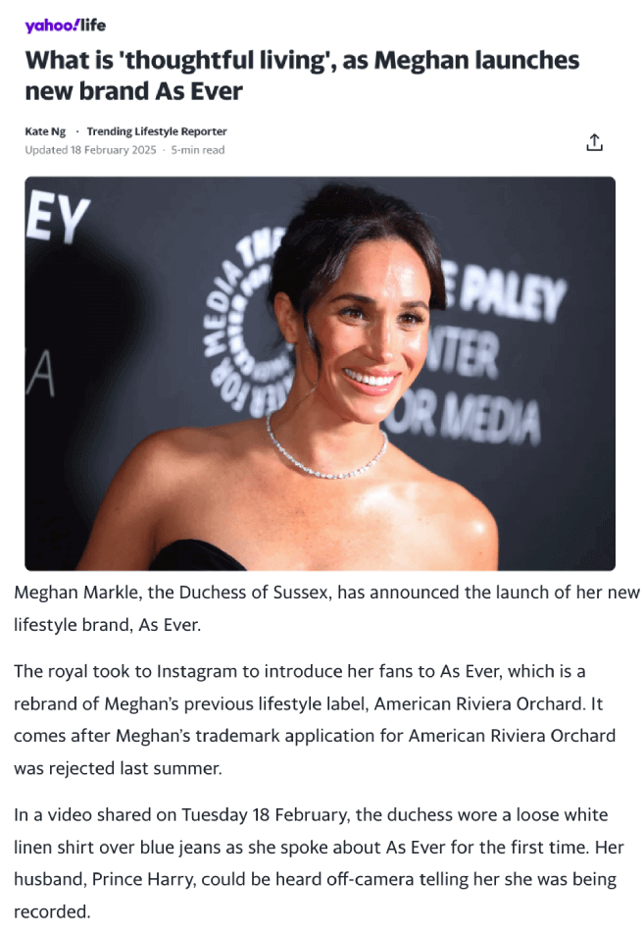The height and width of the screenshot is (932, 644).
Task: Click the 'Tuesday 18 February' sentence
Action: 265,815
